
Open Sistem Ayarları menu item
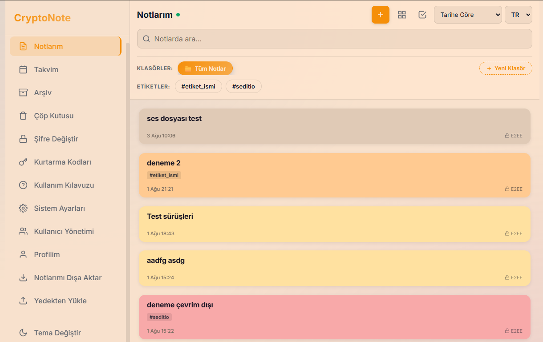click(x=65, y=208)
